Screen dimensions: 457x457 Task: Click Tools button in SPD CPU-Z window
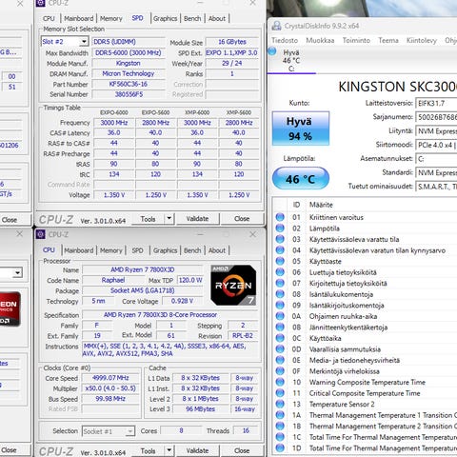149,218
